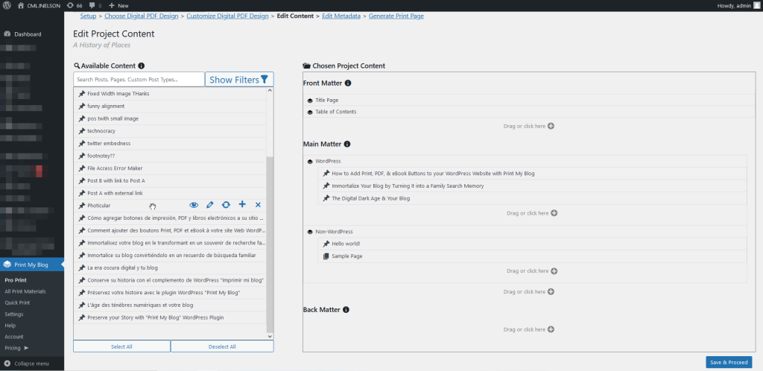Expand Show Filters
This screenshot has width=763, height=371.
click(239, 79)
